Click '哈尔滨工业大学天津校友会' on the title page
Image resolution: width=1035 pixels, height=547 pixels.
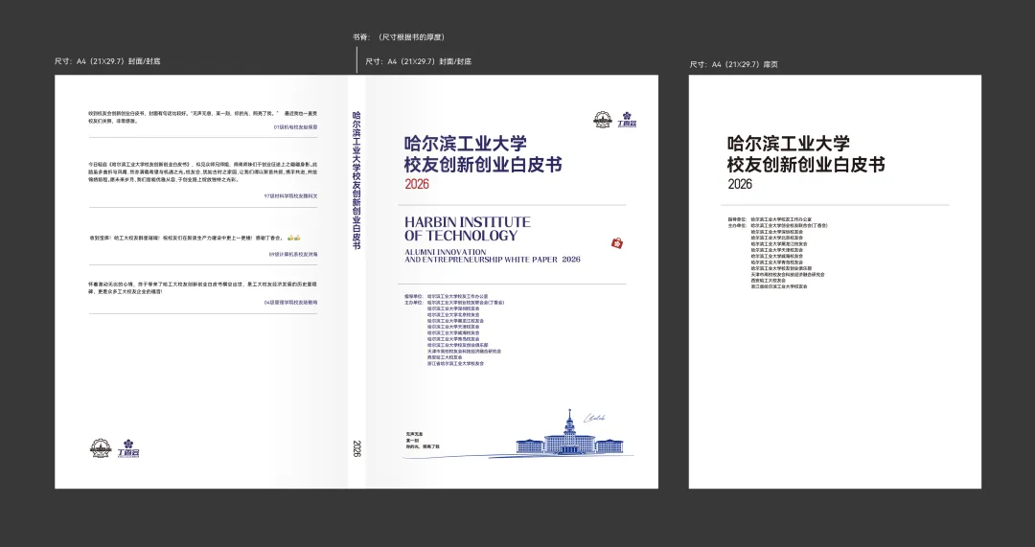coord(777,250)
